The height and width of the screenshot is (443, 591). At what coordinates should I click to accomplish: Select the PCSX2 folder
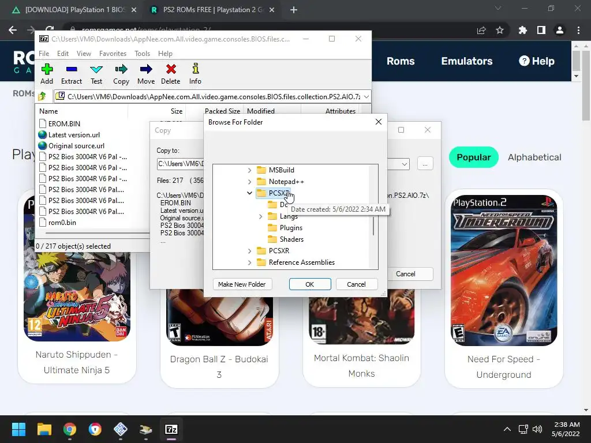[x=273, y=193]
